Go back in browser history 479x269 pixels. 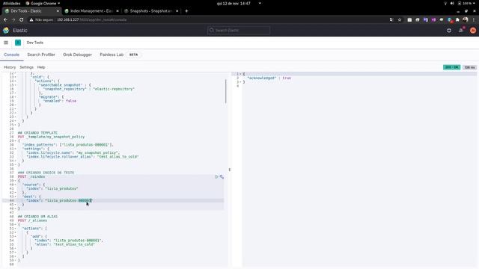point(5,20)
